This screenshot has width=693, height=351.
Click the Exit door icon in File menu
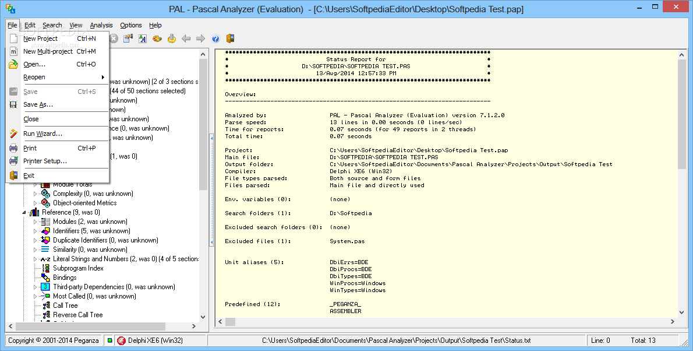click(x=14, y=175)
